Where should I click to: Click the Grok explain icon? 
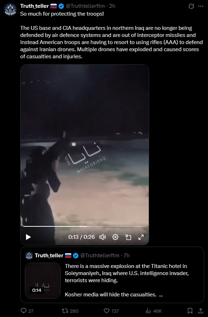pos(191,6)
